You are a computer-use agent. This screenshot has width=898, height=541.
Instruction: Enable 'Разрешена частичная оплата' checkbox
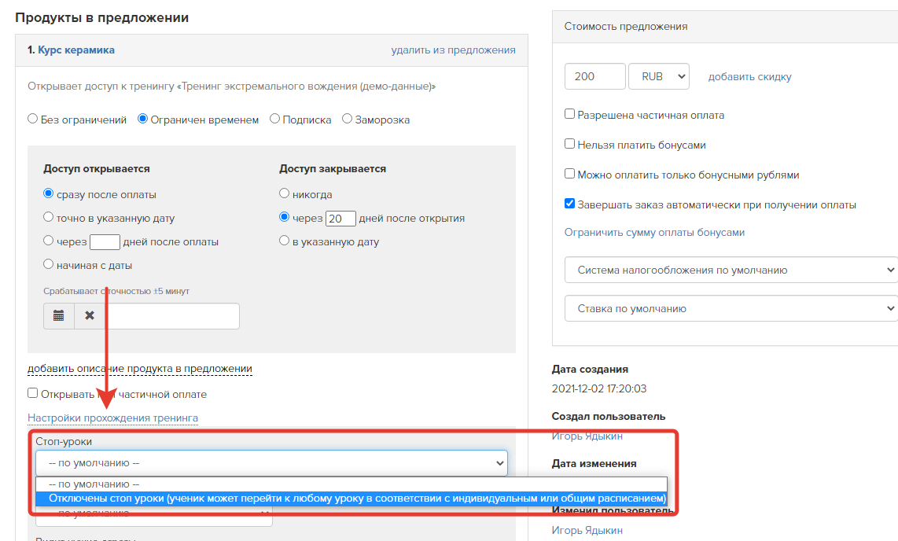coord(570,114)
